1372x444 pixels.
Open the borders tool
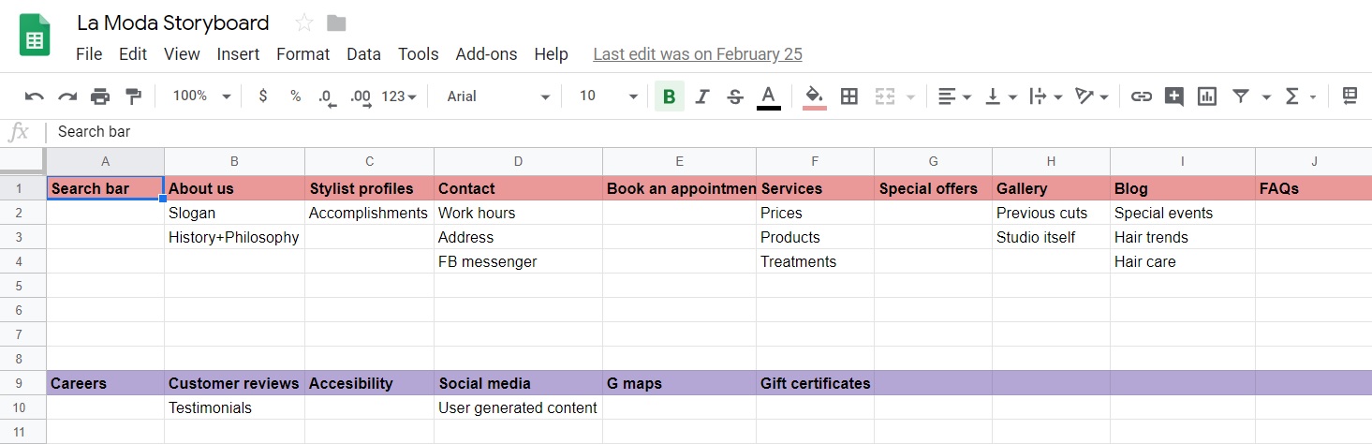pyautogui.click(x=849, y=96)
